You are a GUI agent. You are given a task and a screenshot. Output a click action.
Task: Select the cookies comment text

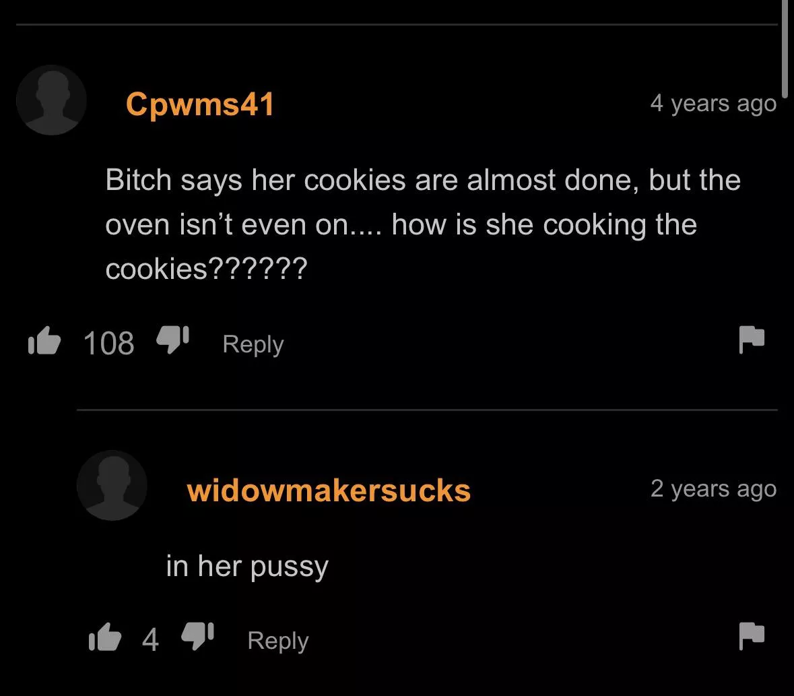[x=423, y=224]
